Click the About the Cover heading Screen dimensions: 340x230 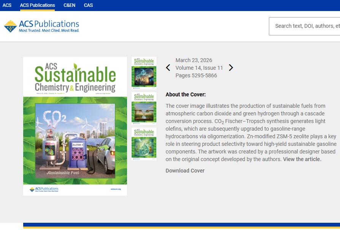186,94
